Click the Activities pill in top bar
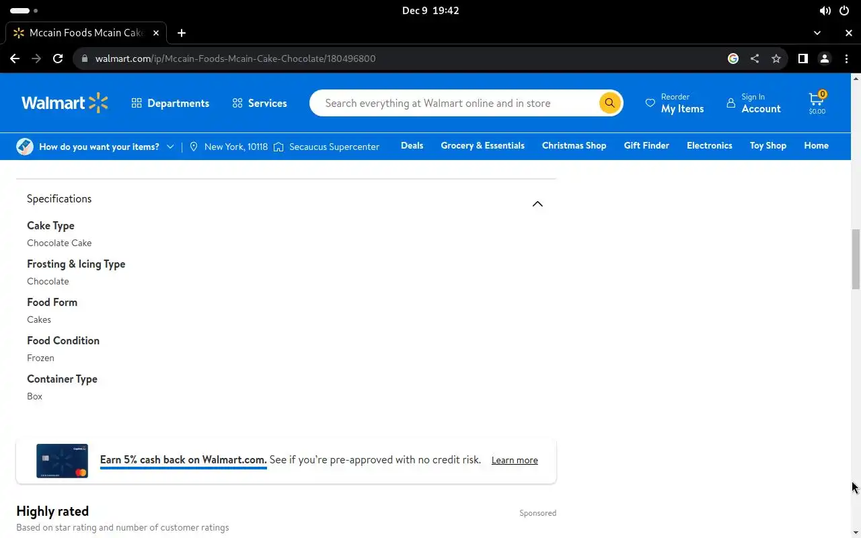861x538 pixels. click(x=24, y=11)
